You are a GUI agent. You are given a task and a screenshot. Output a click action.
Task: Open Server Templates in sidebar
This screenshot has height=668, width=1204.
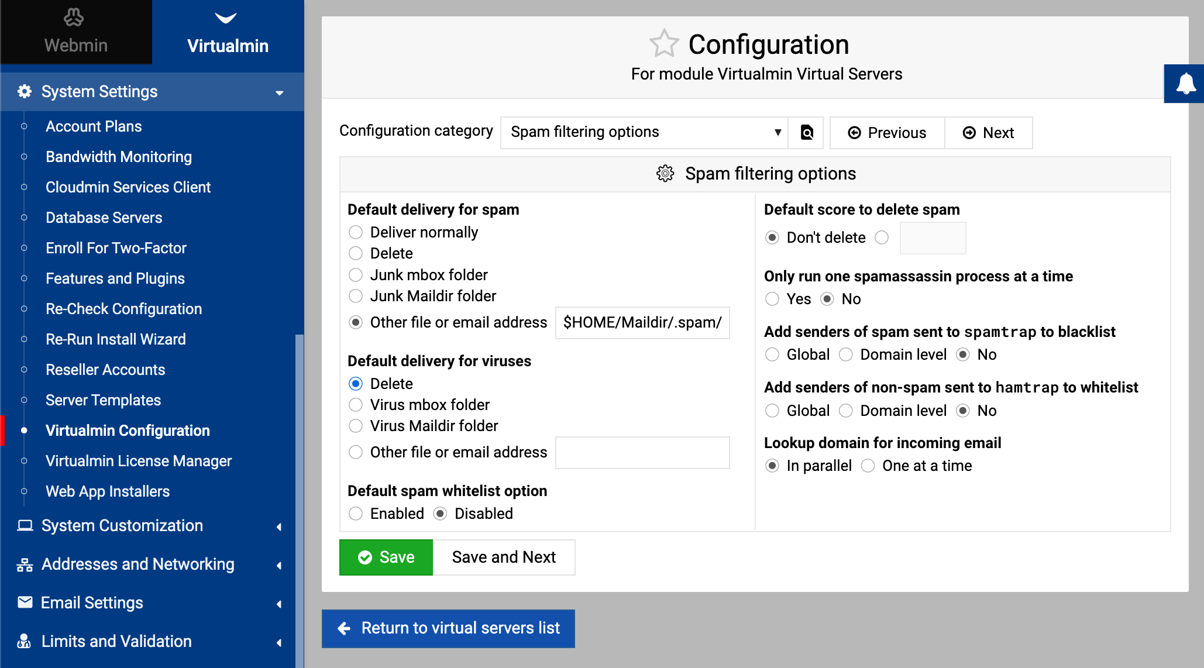[103, 400]
